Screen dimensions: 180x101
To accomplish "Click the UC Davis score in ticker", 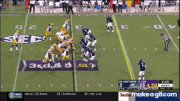I will click(58, 94).
